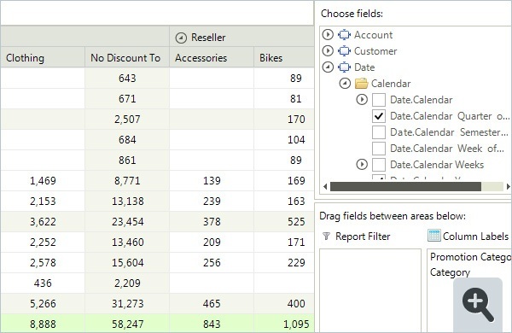Select grand total Accessories cell 843
The width and height of the screenshot is (512, 333).
[x=212, y=324]
